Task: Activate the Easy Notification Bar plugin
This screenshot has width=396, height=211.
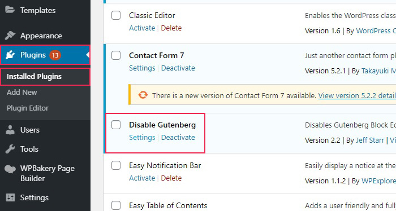Action: [x=142, y=178]
